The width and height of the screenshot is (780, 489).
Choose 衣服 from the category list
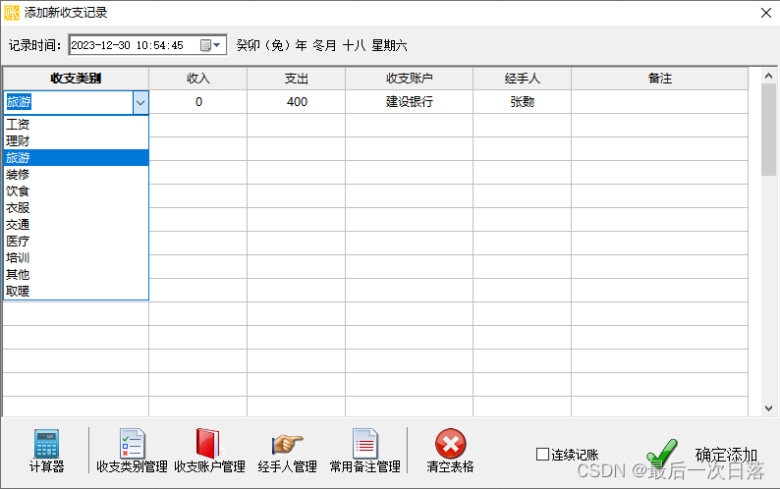(76, 208)
